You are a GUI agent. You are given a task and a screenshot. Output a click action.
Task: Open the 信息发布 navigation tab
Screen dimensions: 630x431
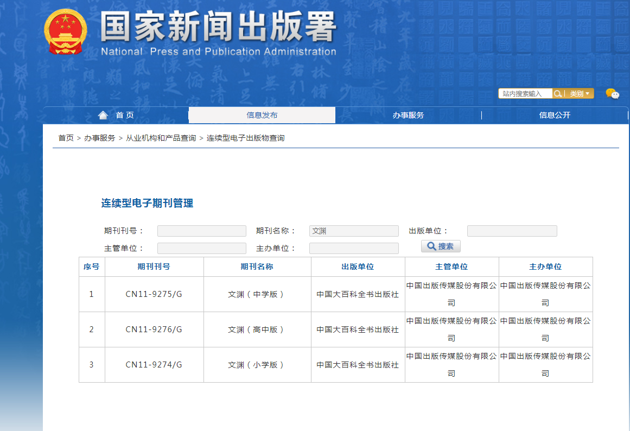(262, 115)
